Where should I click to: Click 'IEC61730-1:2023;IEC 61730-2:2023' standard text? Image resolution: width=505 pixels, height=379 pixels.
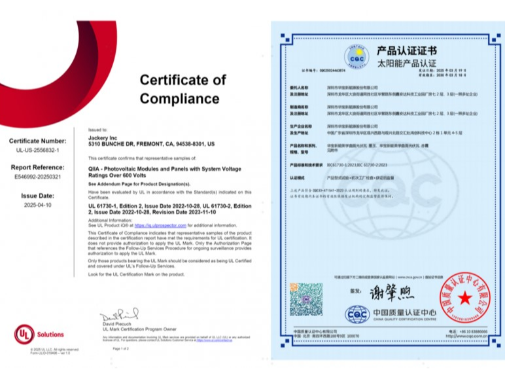[x=357, y=165]
